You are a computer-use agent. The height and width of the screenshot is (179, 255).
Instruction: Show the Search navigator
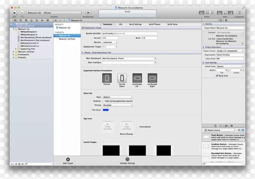click(26, 20)
